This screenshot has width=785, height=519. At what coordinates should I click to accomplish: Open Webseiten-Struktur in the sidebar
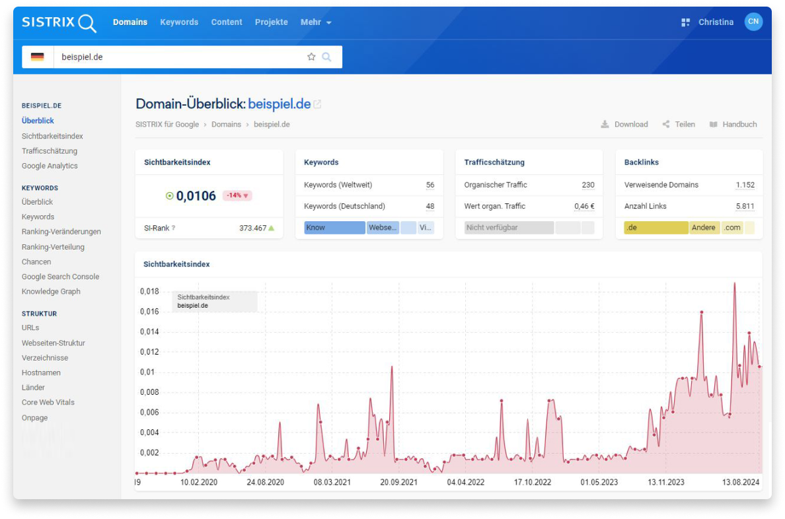pyautogui.click(x=53, y=343)
